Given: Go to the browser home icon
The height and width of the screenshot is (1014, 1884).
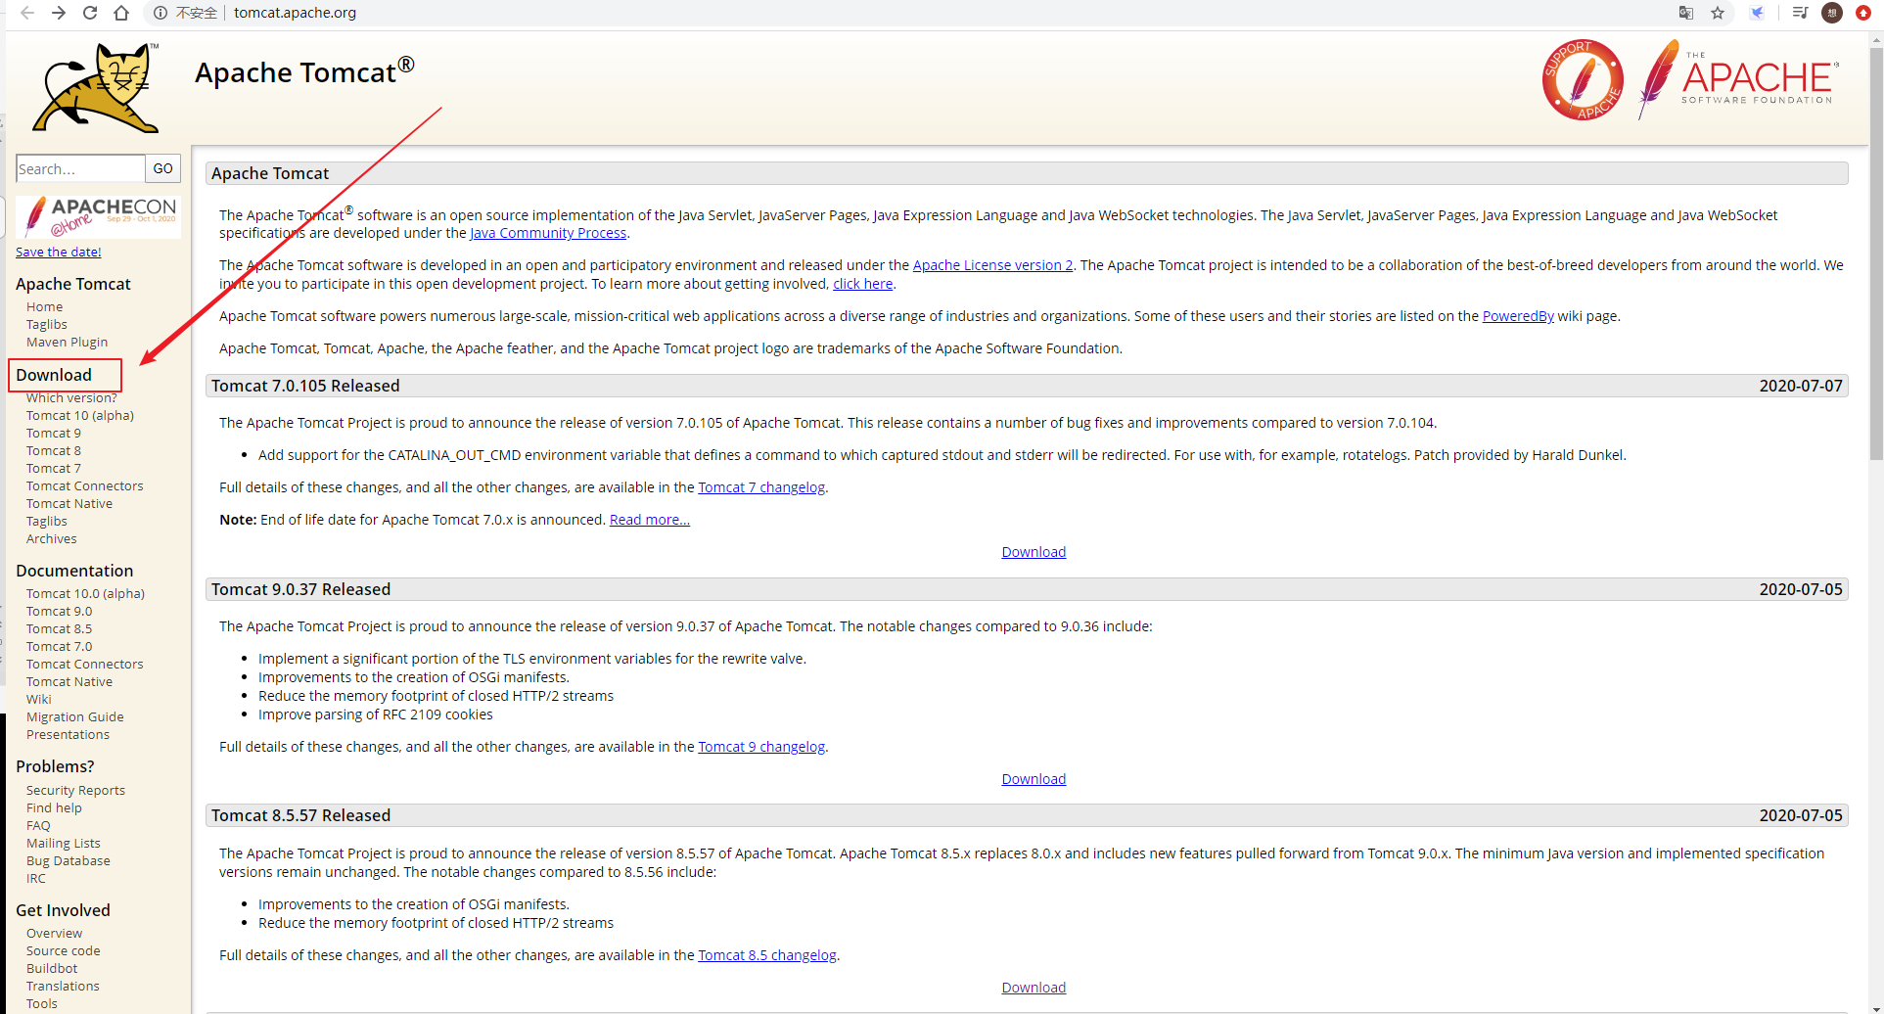Looking at the screenshot, I should 121,13.
